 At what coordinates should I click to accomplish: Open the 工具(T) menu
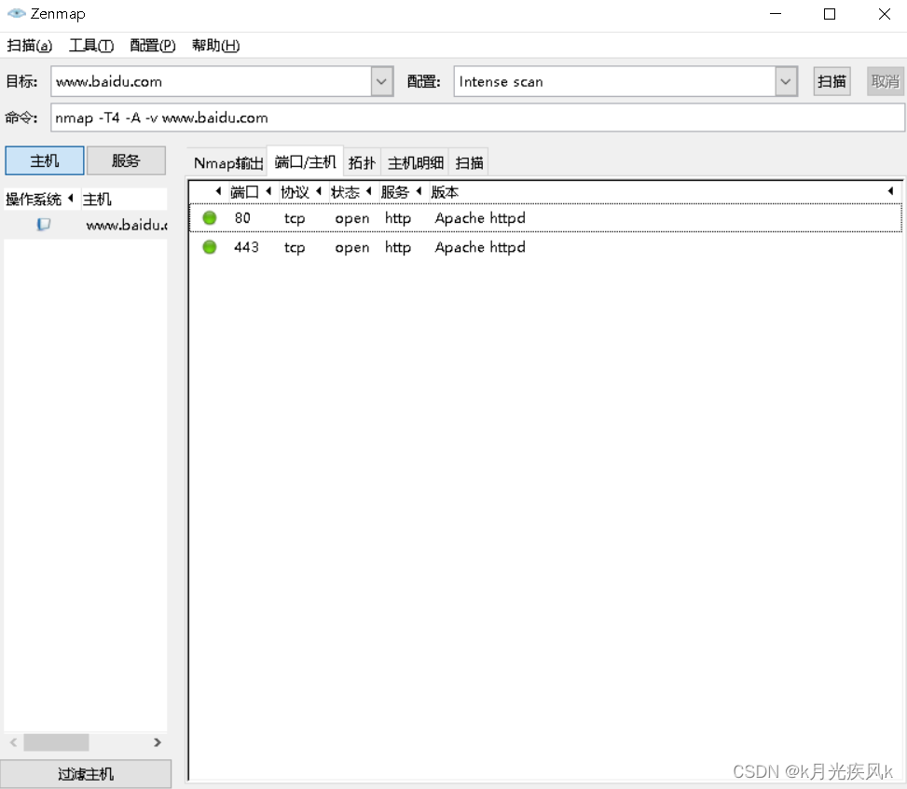click(91, 45)
